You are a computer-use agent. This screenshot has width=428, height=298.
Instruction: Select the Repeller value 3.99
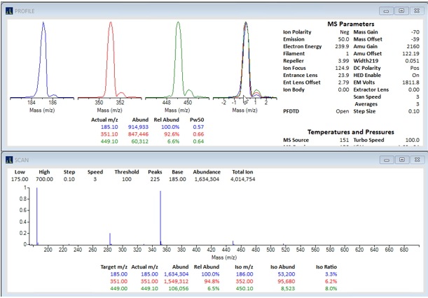(343, 61)
